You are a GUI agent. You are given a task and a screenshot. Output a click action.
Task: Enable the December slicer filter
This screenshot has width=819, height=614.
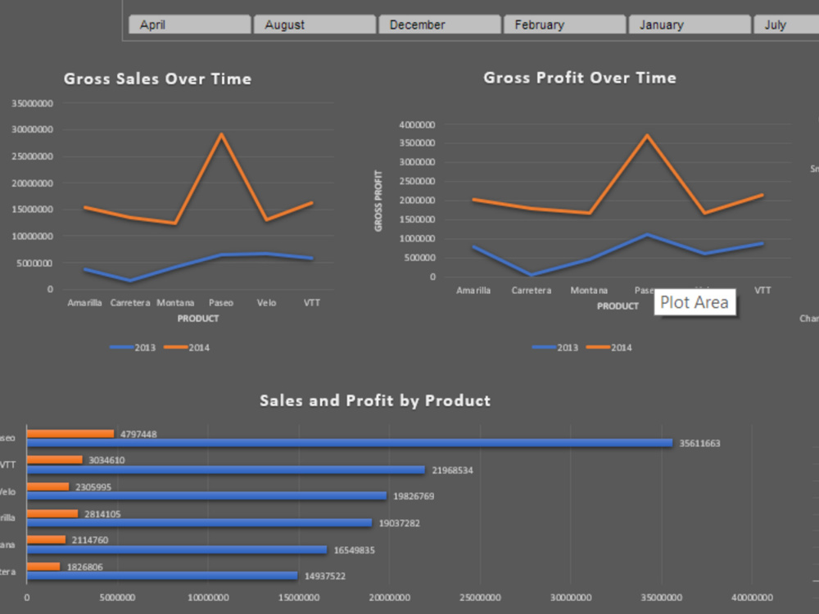click(439, 25)
